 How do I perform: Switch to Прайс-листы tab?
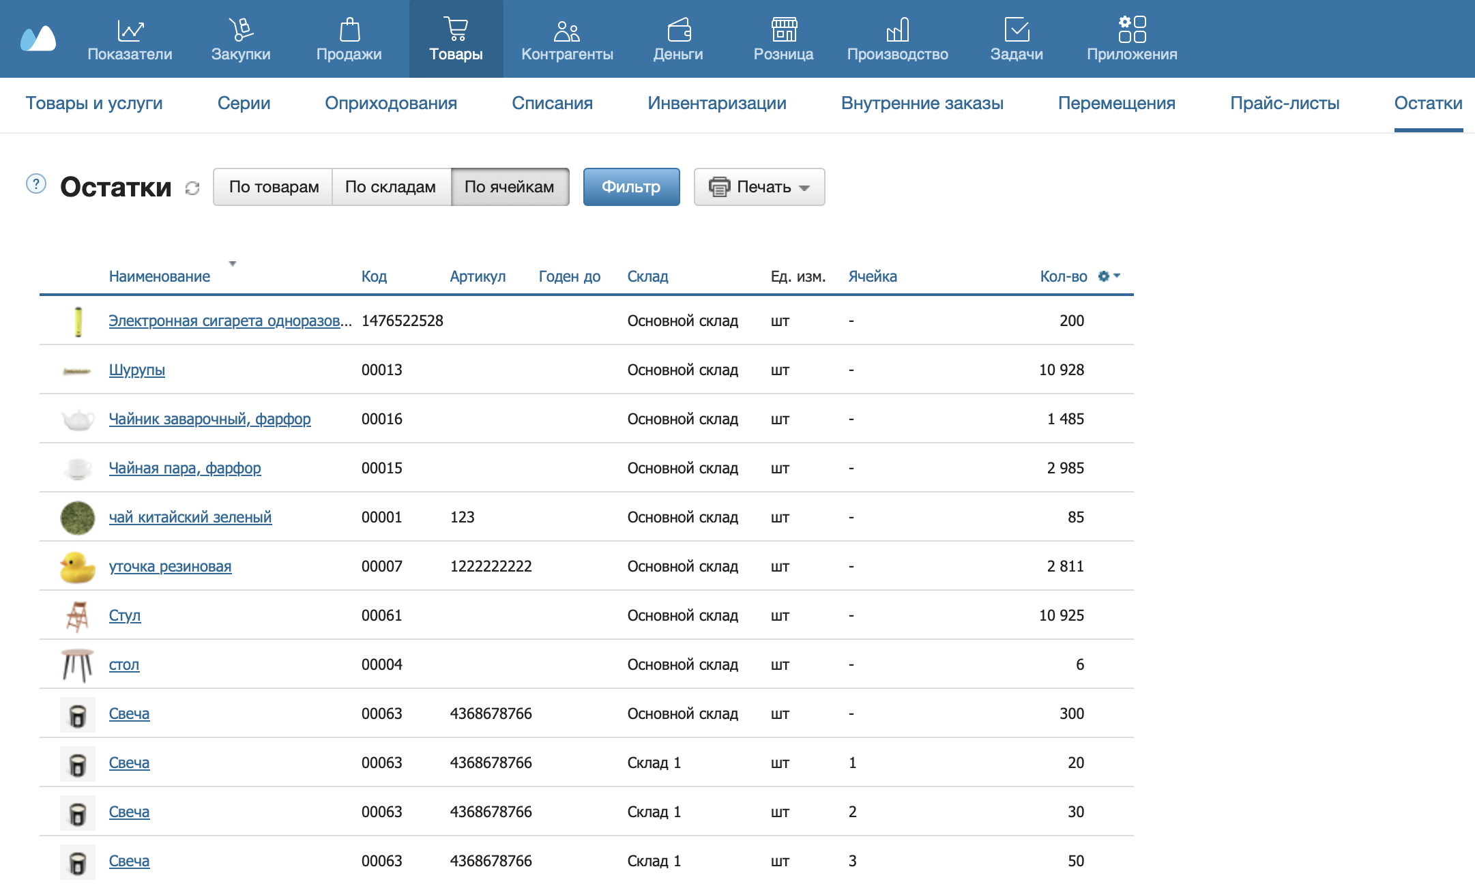(1285, 103)
